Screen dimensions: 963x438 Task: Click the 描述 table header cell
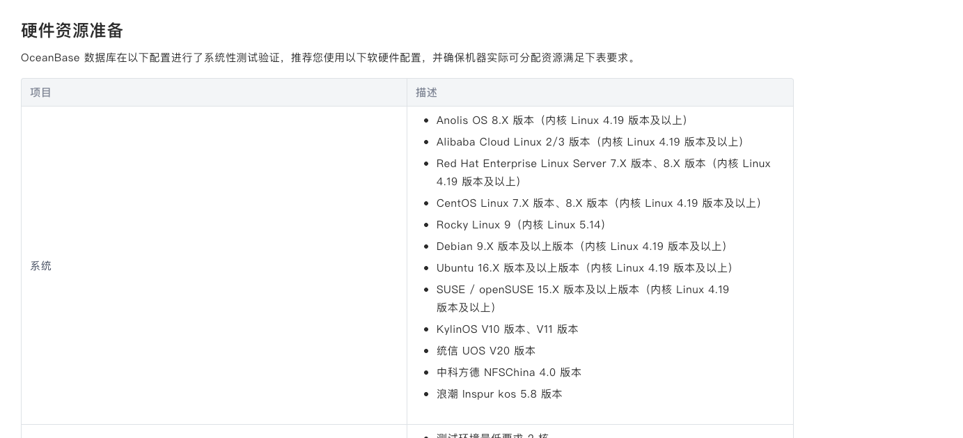pyautogui.click(x=600, y=93)
